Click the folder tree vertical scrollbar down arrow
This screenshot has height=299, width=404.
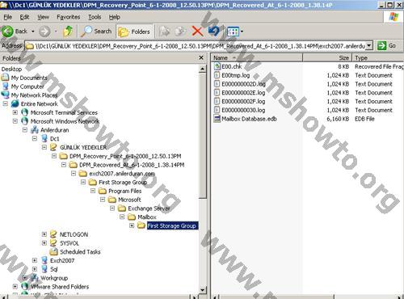click(x=203, y=290)
